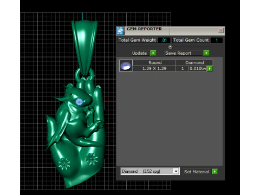260x195 pixels.
Task: Click the Total Gem Count value 1
Action: (x=217, y=40)
